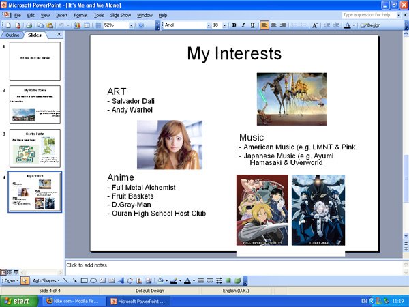Viewport: 409px width, 307px height.
Task: Open Microsoft PowerPoint Help icon
Action: (141, 25)
